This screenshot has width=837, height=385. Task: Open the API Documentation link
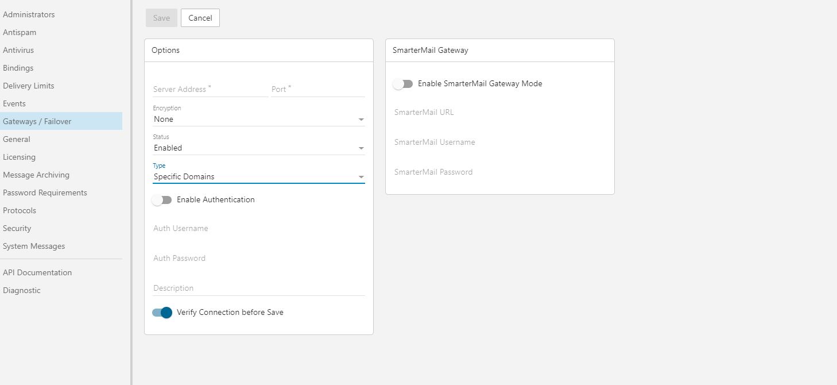(37, 272)
